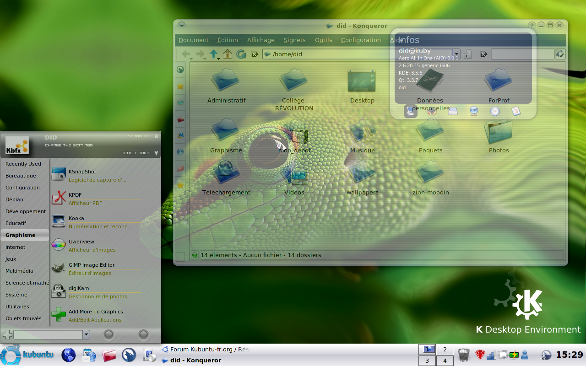Click the globe icon in Konqueror sidebar
Viewport: 586px width, 366px height.
(x=180, y=152)
